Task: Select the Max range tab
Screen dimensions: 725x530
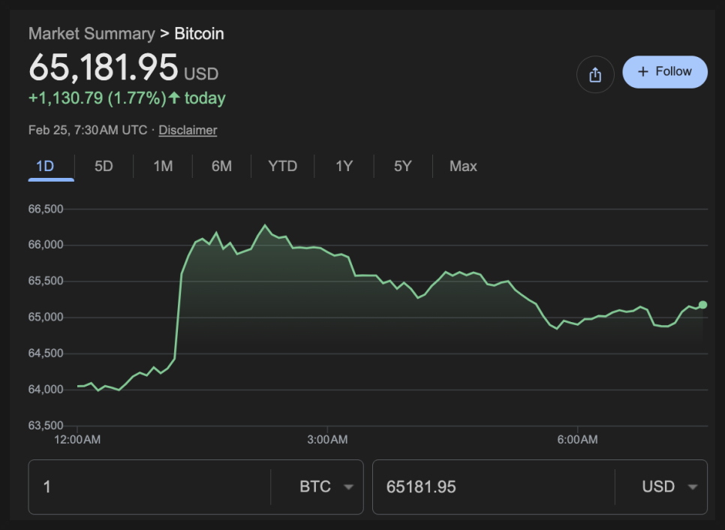Action: 463,166
